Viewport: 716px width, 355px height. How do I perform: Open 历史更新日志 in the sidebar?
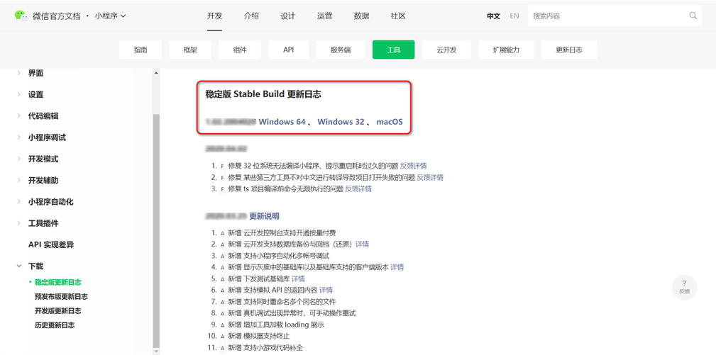(55, 325)
